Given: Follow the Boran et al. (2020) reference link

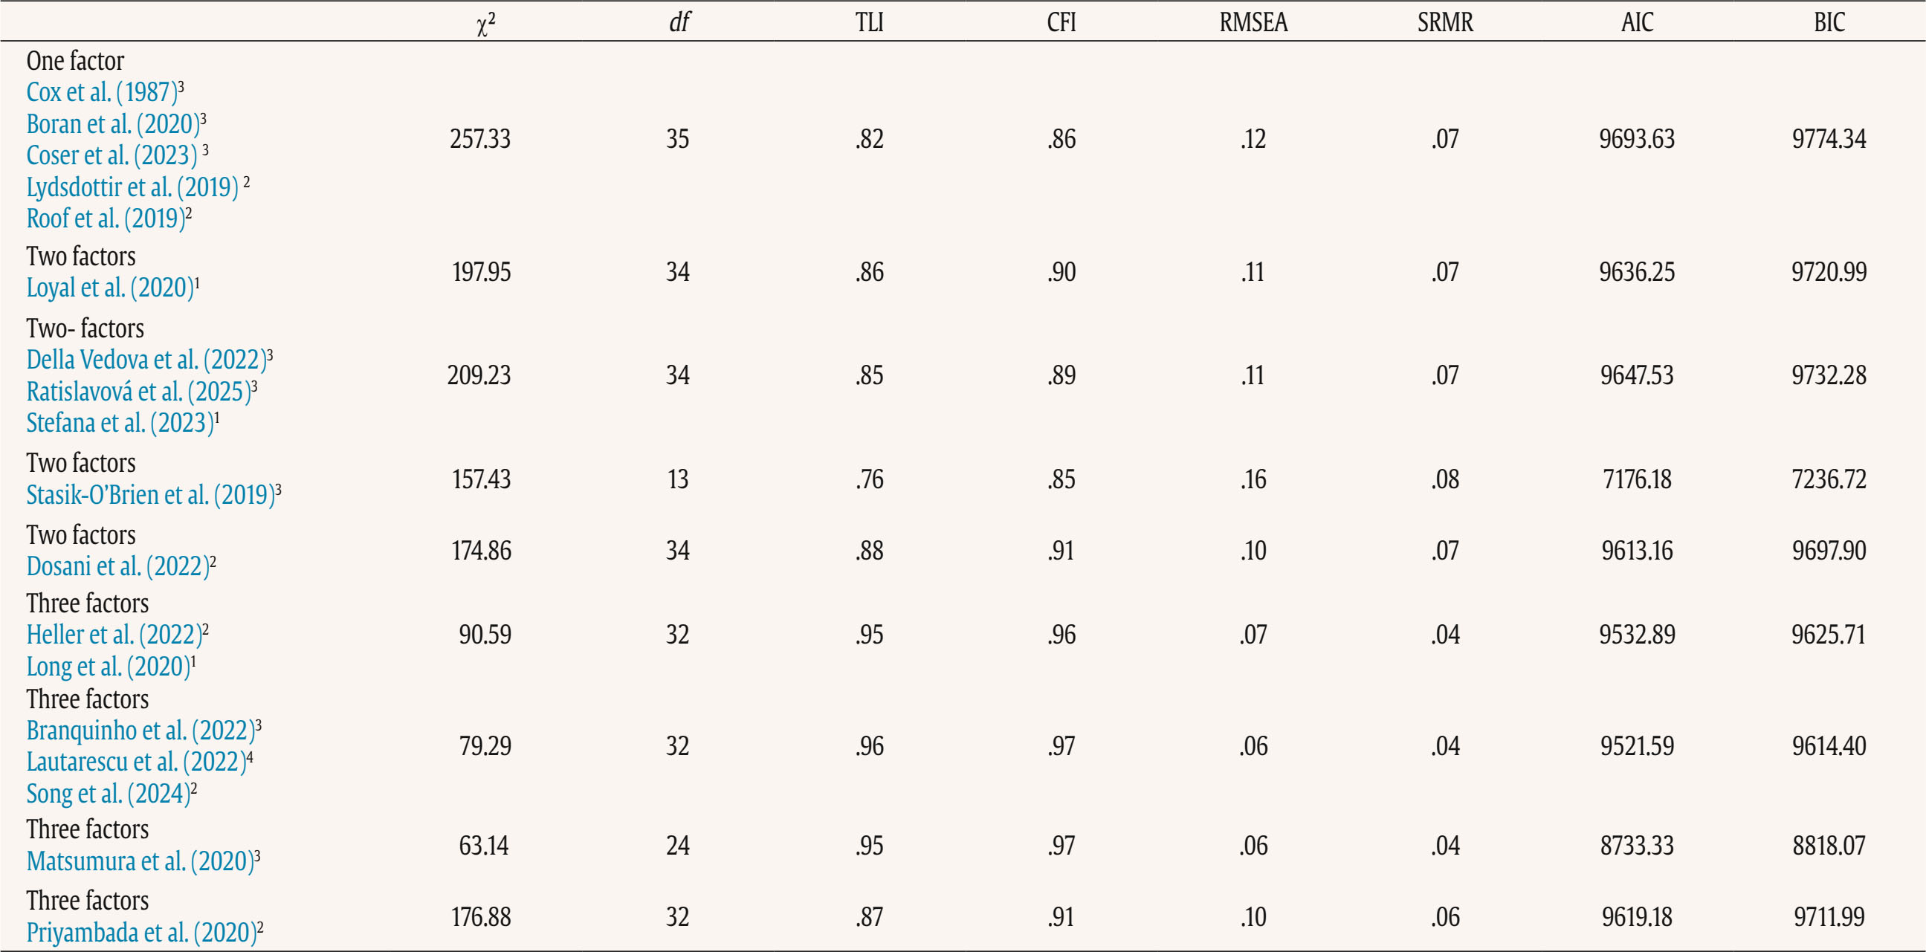Looking at the screenshot, I should click(113, 124).
